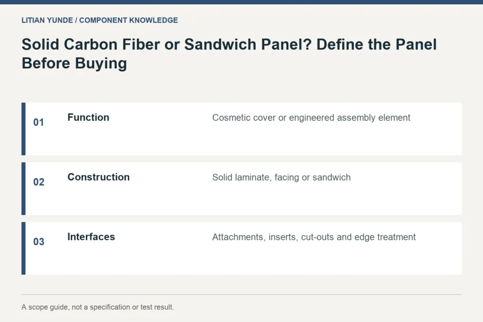Viewport: 483px width, 322px height.
Task: Click the dark blue top banner strip
Action: click(x=241, y=2)
